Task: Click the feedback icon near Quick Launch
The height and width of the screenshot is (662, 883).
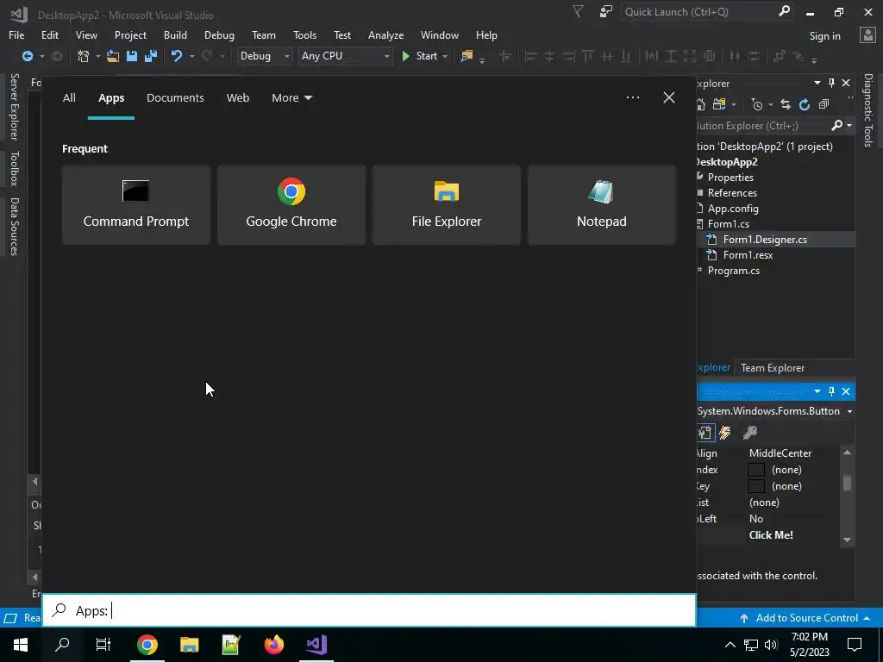Action: point(606,11)
